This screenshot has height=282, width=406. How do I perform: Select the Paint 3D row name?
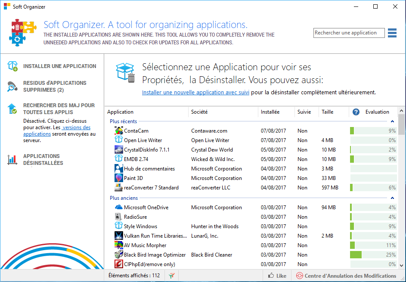click(133, 178)
